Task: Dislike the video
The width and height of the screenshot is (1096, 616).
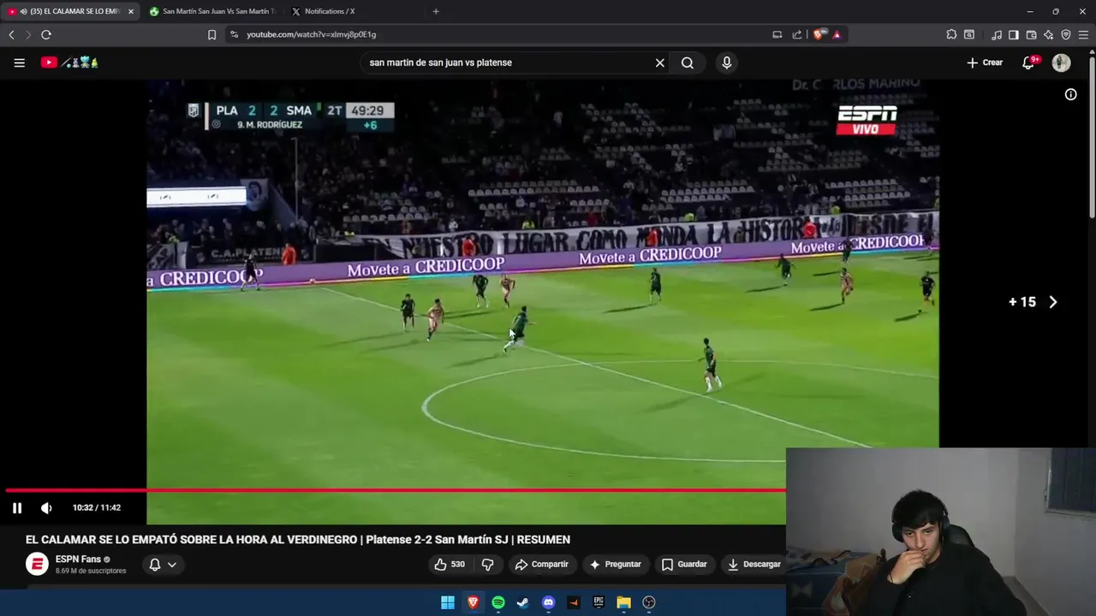Action: tap(487, 564)
